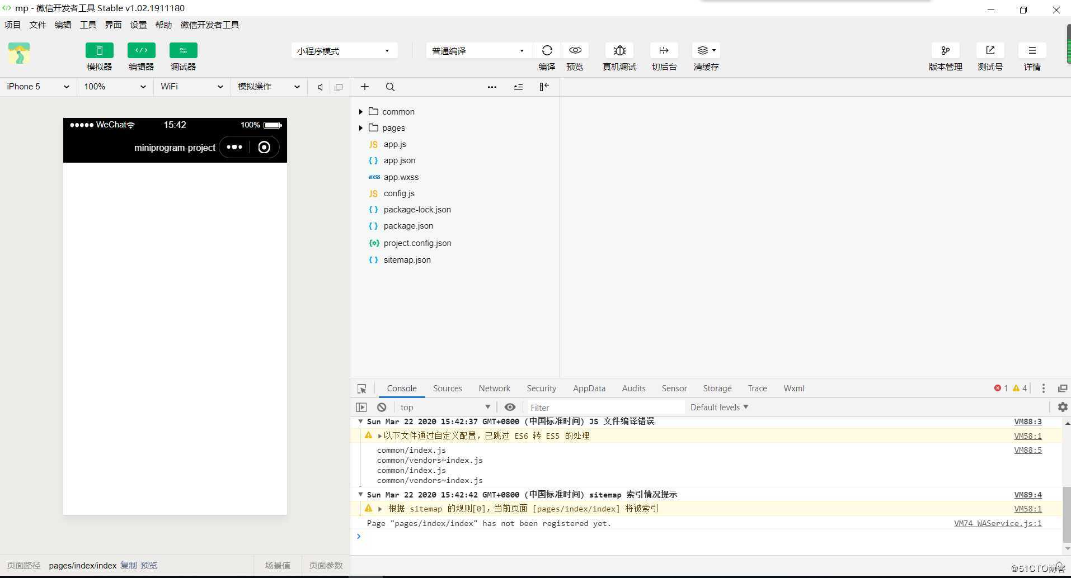Switch to the Sources tab
Screen dimensions: 1071x578
coord(448,389)
